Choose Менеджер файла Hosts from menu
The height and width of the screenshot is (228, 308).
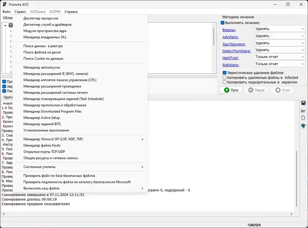[42, 145]
